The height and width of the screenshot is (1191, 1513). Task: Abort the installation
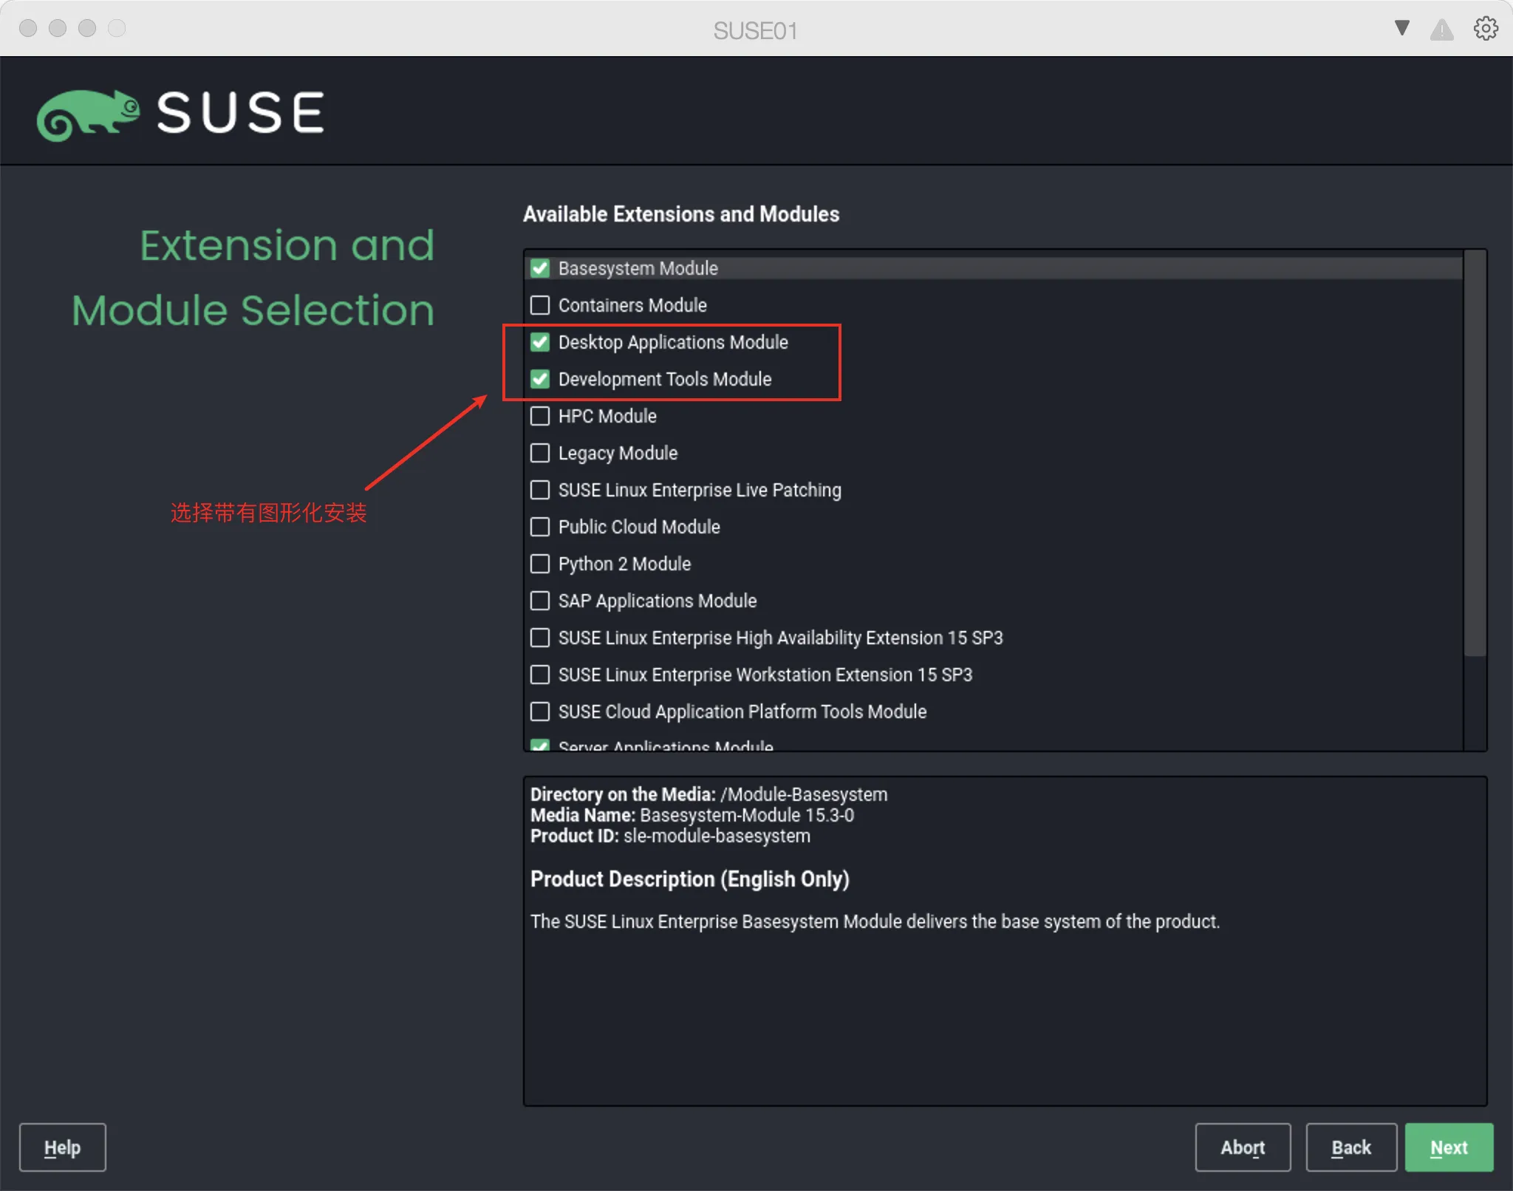(x=1243, y=1147)
